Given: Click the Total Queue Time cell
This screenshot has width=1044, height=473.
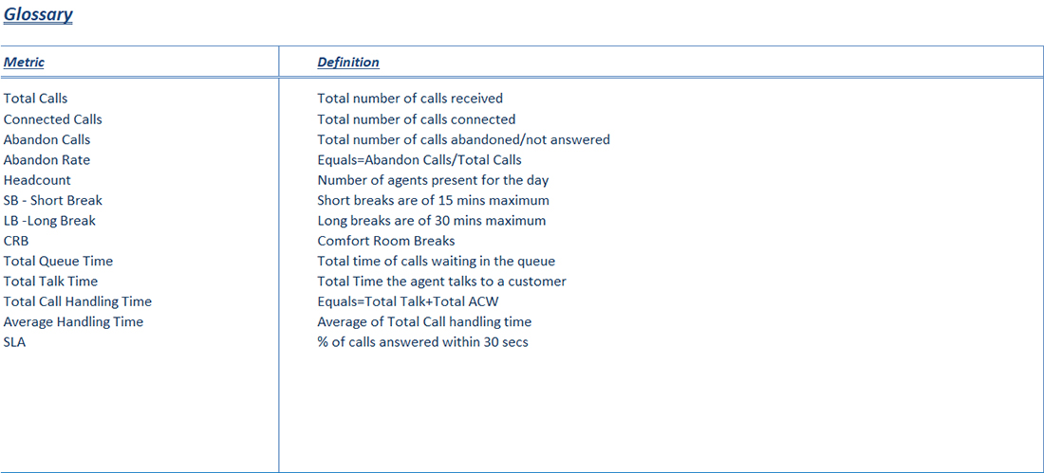Looking at the screenshot, I should click(58, 261).
